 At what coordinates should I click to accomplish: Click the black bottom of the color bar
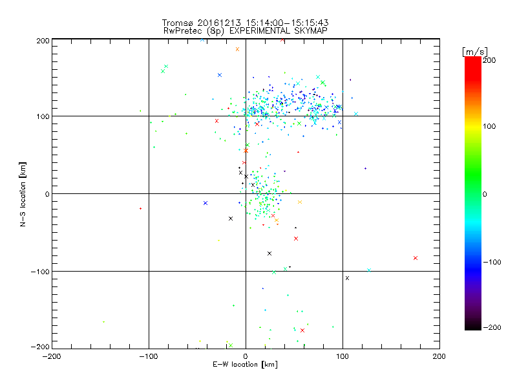472,327
